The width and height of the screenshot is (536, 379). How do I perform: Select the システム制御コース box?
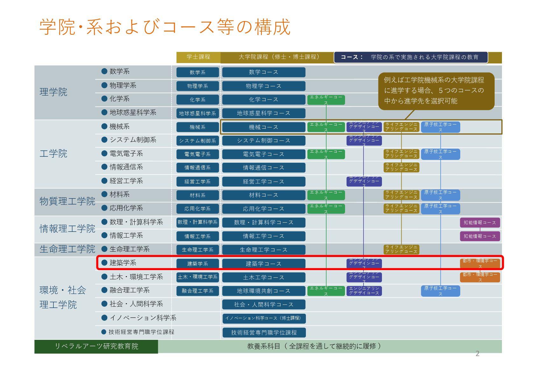pyautogui.click(x=264, y=140)
